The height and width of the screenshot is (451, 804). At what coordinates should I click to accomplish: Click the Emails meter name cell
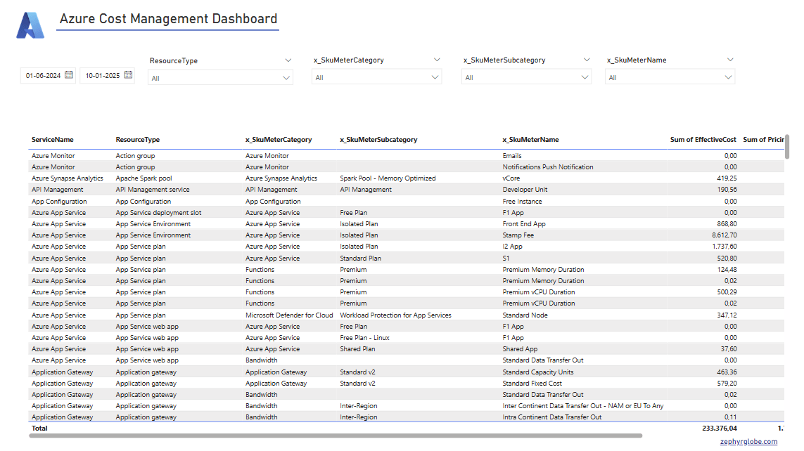511,156
